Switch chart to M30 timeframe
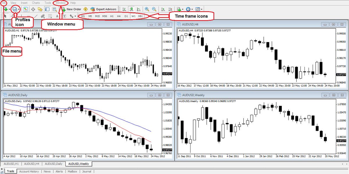This screenshot has height=174, width=349. click(104, 16)
